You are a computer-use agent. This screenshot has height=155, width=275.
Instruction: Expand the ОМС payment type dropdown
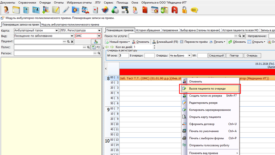(x=99, y=36)
